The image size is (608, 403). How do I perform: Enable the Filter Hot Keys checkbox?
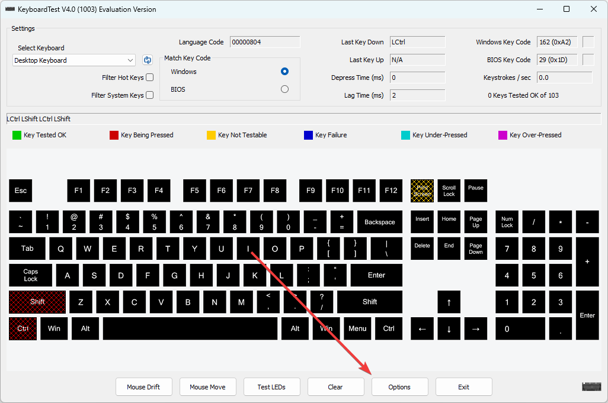pos(149,77)
